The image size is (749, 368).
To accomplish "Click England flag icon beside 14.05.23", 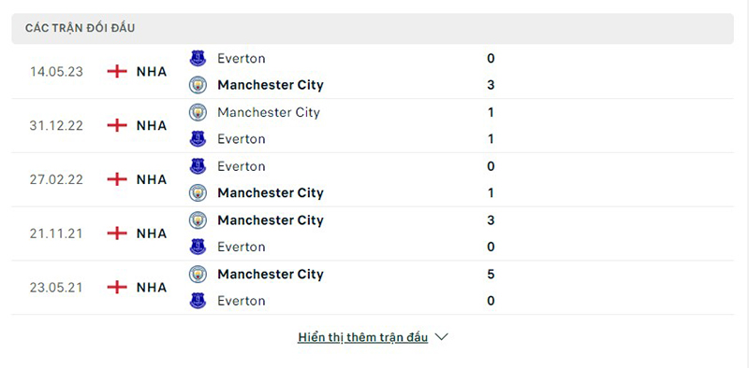I will coord(117,72).
